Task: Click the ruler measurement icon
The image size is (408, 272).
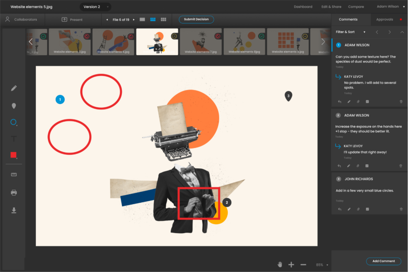Action: 14,174
